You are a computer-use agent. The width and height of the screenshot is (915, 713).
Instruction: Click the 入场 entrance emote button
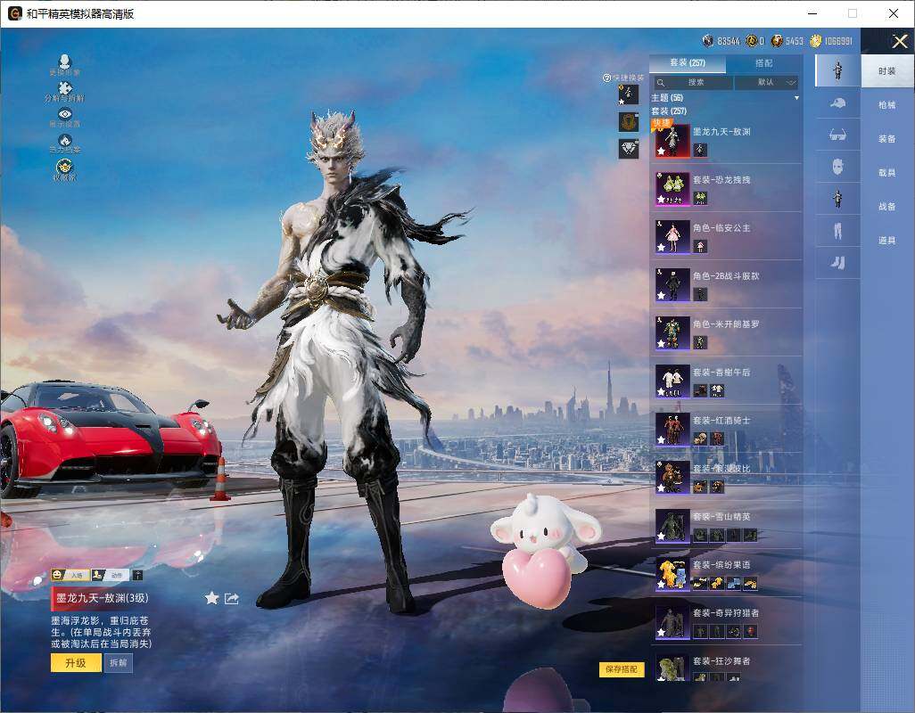(x=69, y=575)
